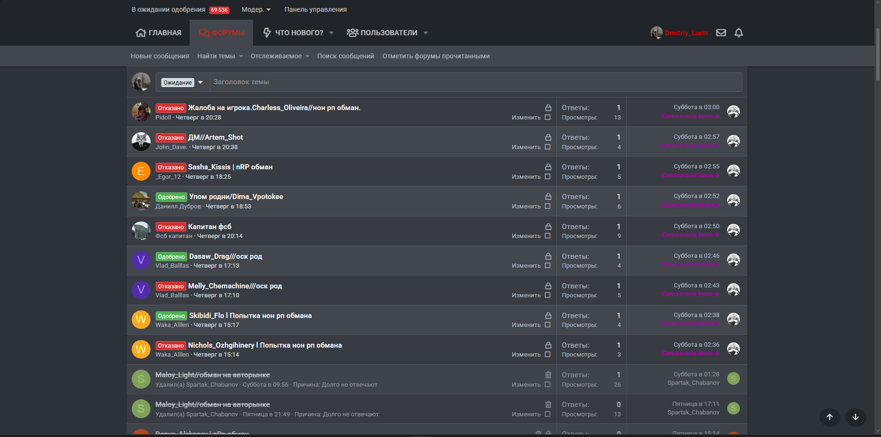
Task: Open Панель управления link
Action: click(315, 9)
